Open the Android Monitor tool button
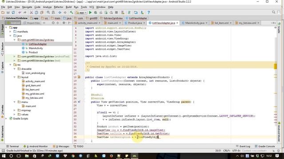Screen dimensions: 284x159 35,146
